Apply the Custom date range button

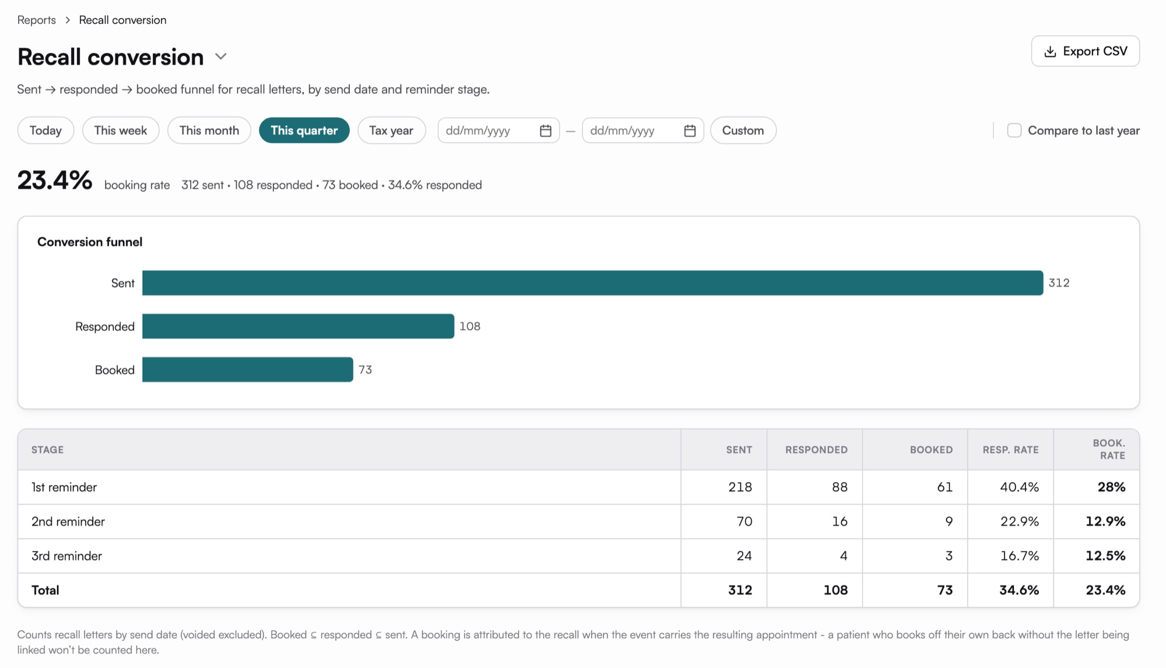click(743, 130)
